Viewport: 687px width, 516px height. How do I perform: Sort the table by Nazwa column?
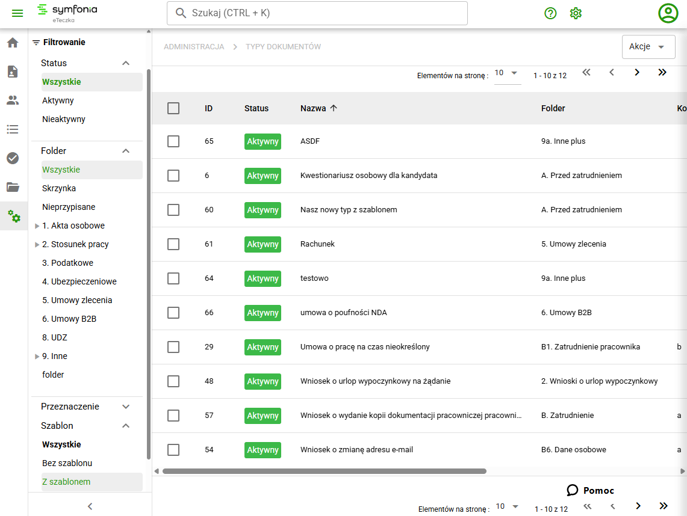click(319, 108)
